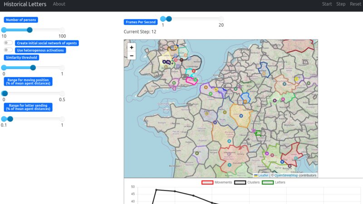Click the pink region near southeast England
The image size is (363, 204).
pos(191,82)
